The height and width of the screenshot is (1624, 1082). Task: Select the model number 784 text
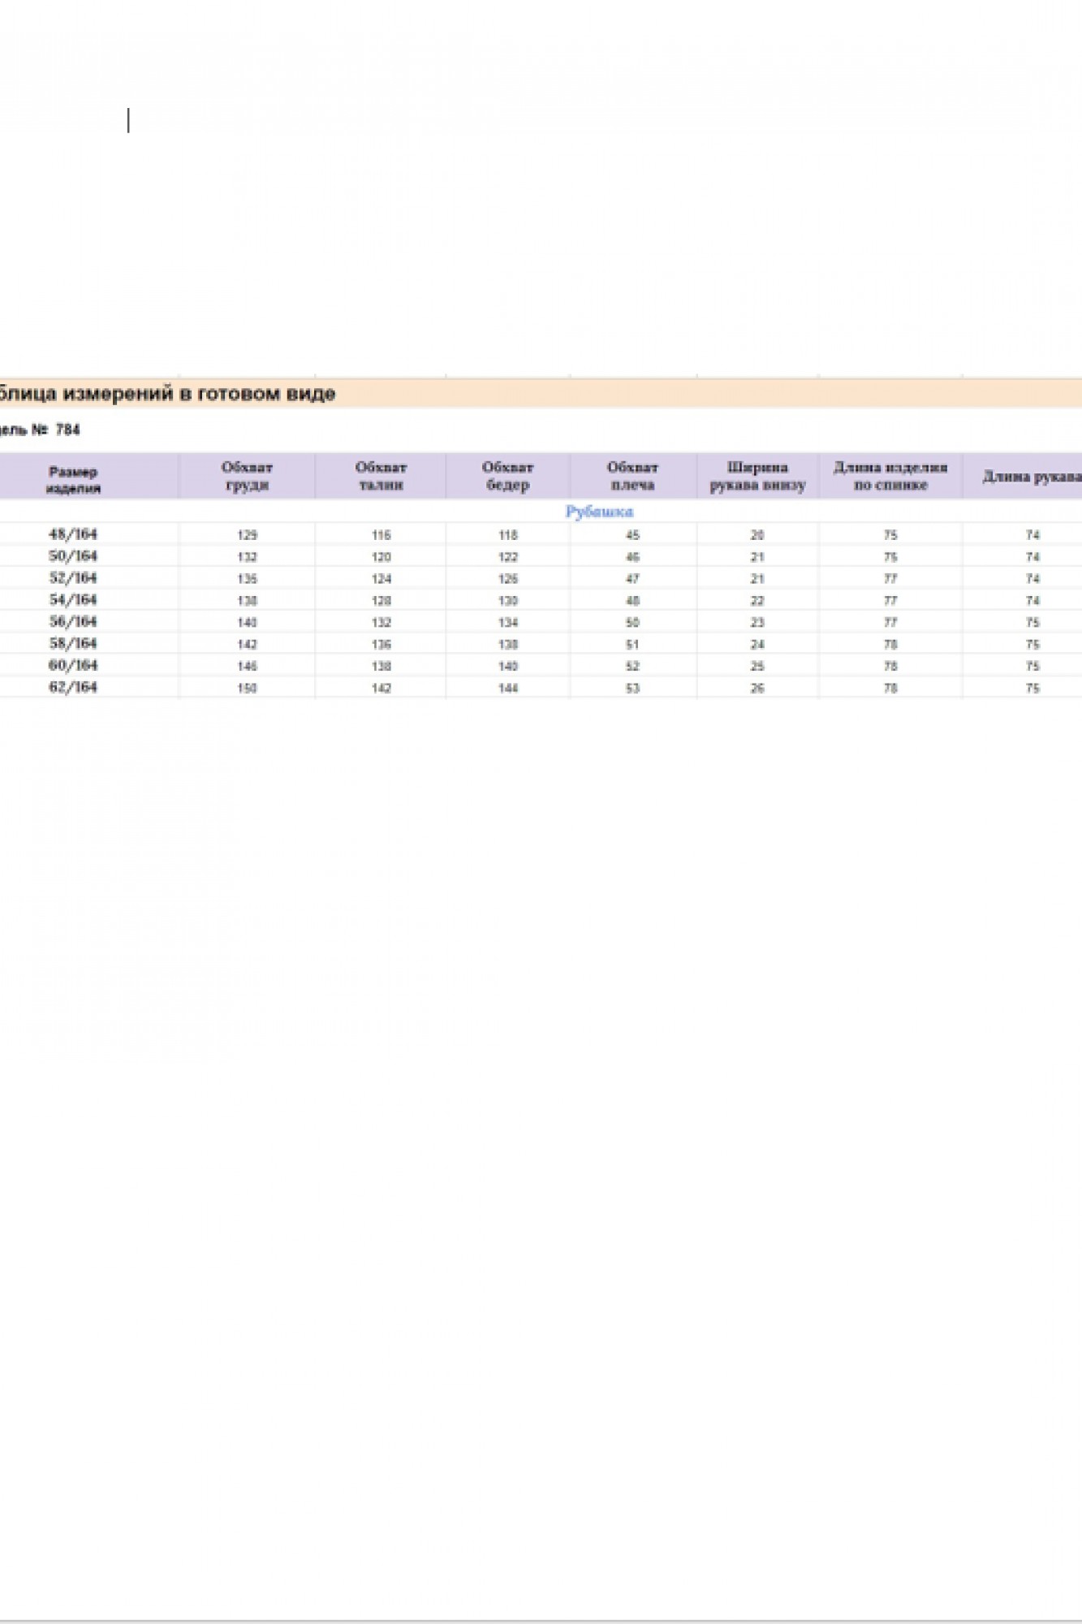(x=67, y=430)
